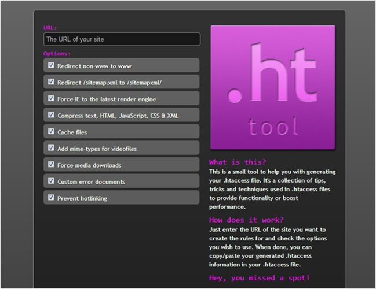Click the 'Cache files' option label

tap(72, 132)
